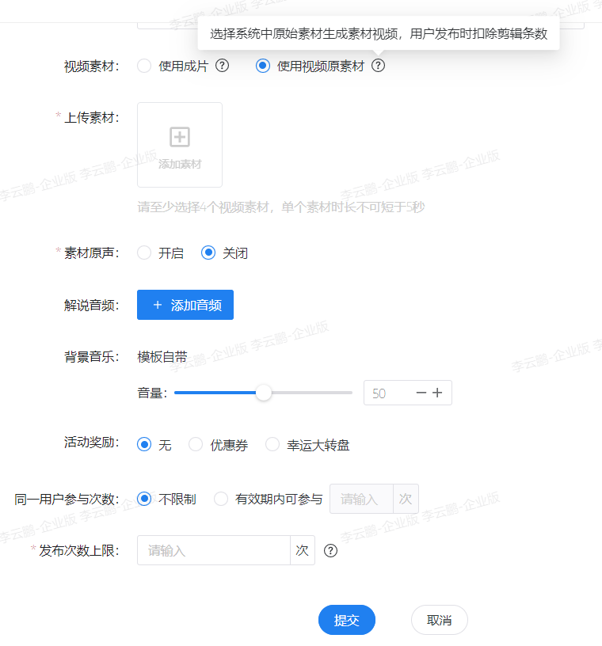Click the hint text 请至少选择4个视频素材
This screenshot has width=602, height=646.
(280, 207)
